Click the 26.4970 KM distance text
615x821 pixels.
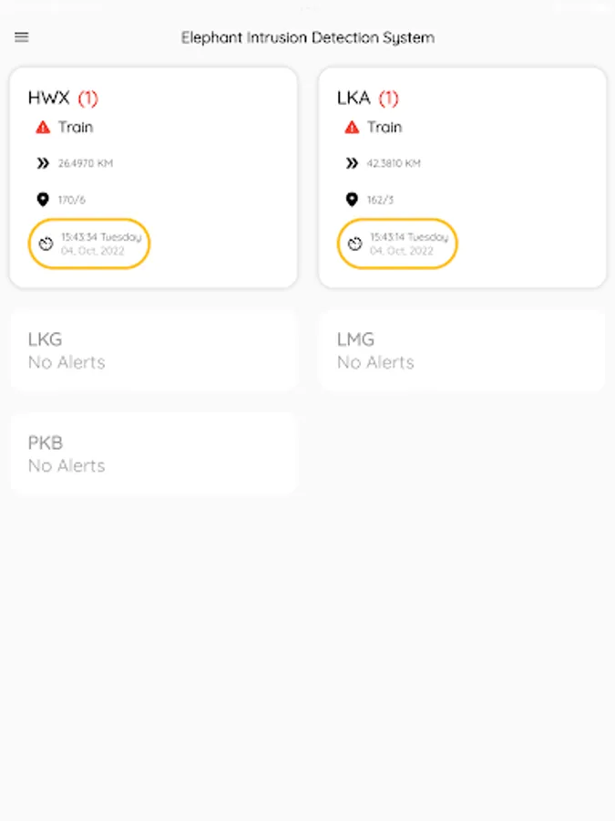pos(86,163)
